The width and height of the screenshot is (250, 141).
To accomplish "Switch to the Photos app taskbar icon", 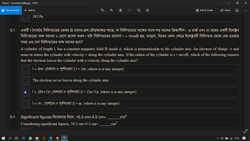I will coord(64,138).
